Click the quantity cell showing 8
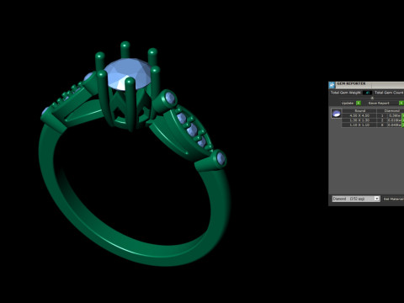Image resolution: width=404 pixels, height=303 pixels. (382, 125)
